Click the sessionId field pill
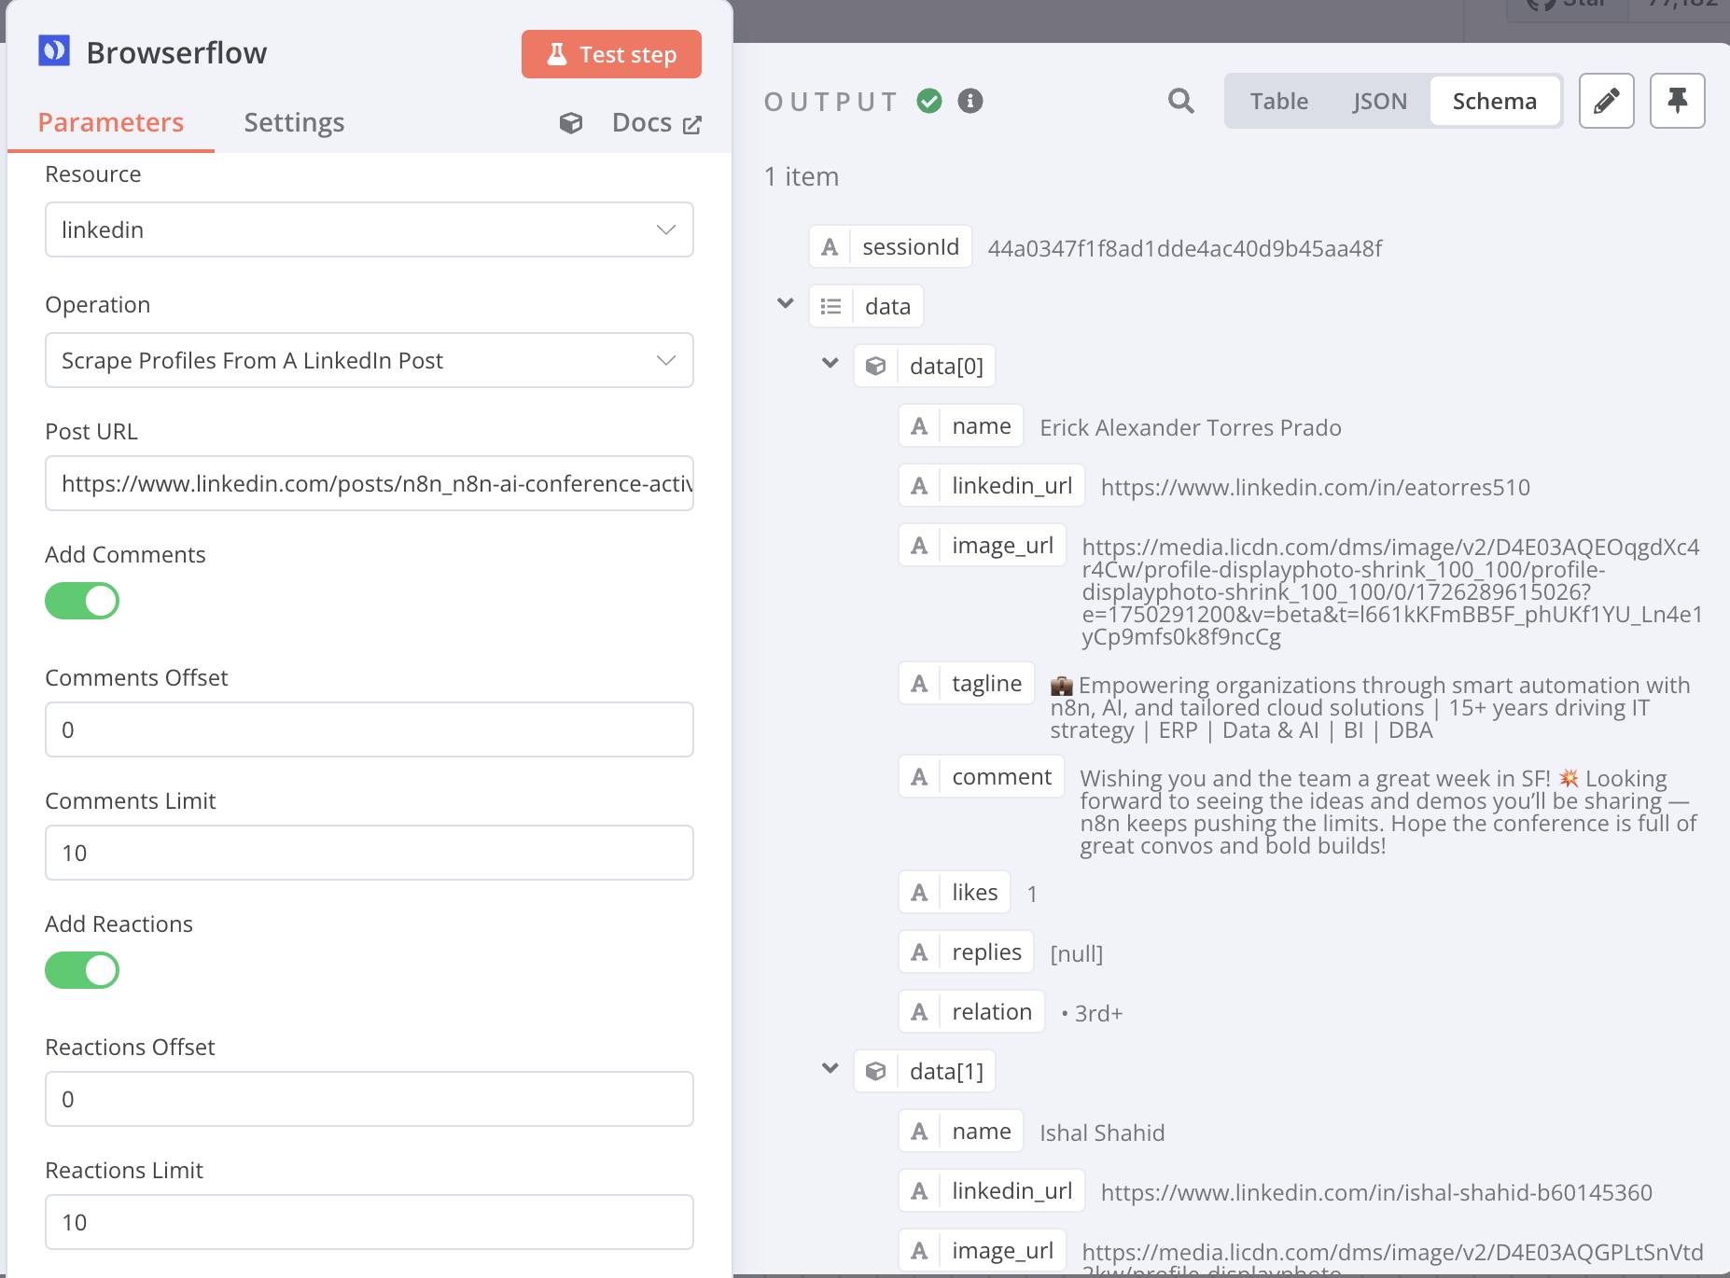The width and height of the screenshot is (1730, 1278). 890,246
